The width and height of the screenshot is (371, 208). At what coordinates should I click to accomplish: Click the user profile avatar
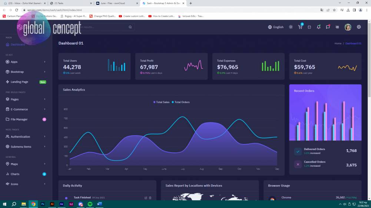click(348, 27)
